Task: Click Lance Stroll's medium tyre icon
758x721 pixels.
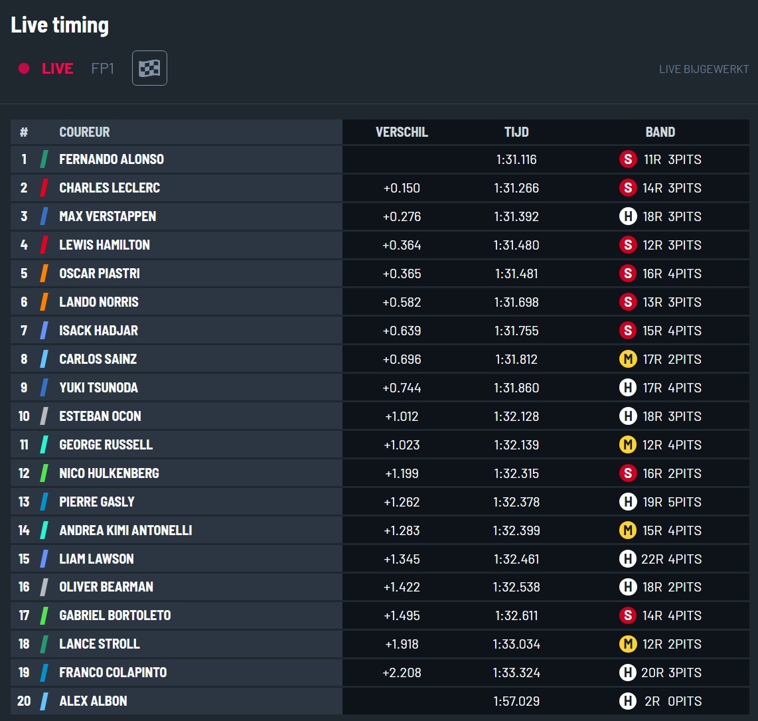Action: tap(627, 643)
